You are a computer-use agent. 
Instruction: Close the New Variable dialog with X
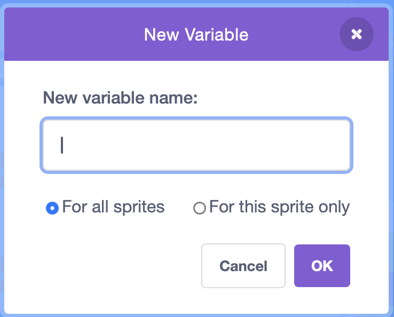(x=356, y=35)
